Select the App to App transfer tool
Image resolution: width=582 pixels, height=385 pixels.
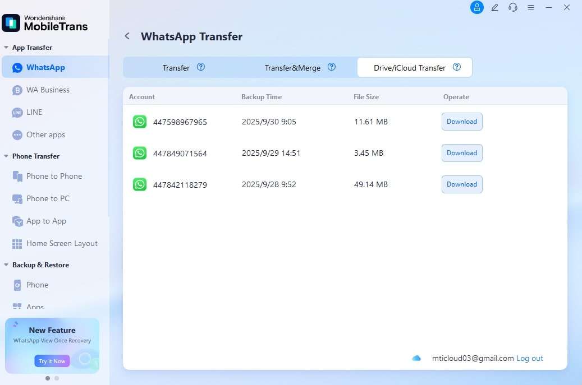[46, 221]
